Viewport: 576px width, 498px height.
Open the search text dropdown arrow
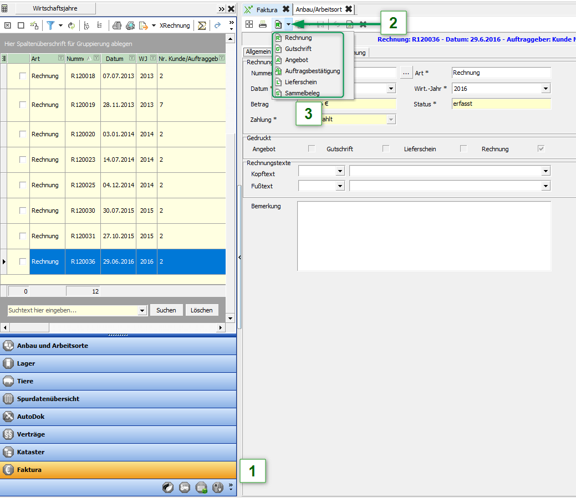tap(142, 311)
